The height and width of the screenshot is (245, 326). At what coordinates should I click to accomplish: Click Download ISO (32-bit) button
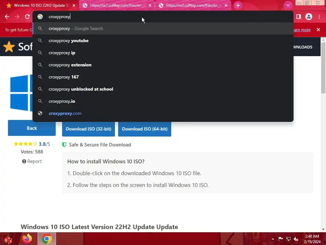pos(89,129)
